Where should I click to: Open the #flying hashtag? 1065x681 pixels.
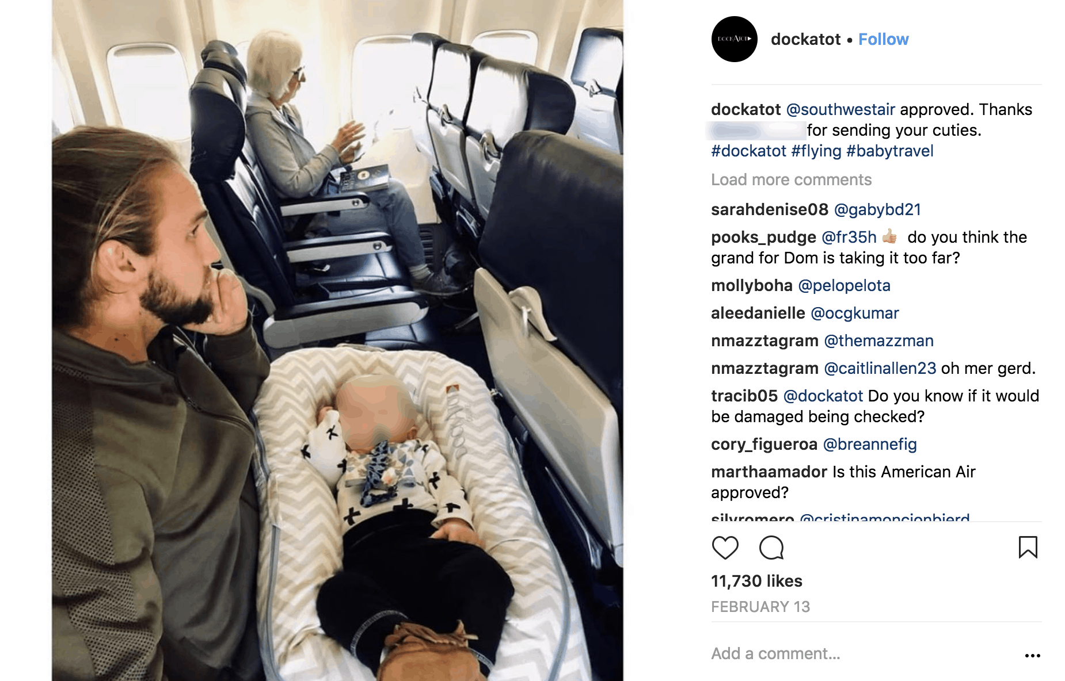pyautogui.click(x=816, y=151)
